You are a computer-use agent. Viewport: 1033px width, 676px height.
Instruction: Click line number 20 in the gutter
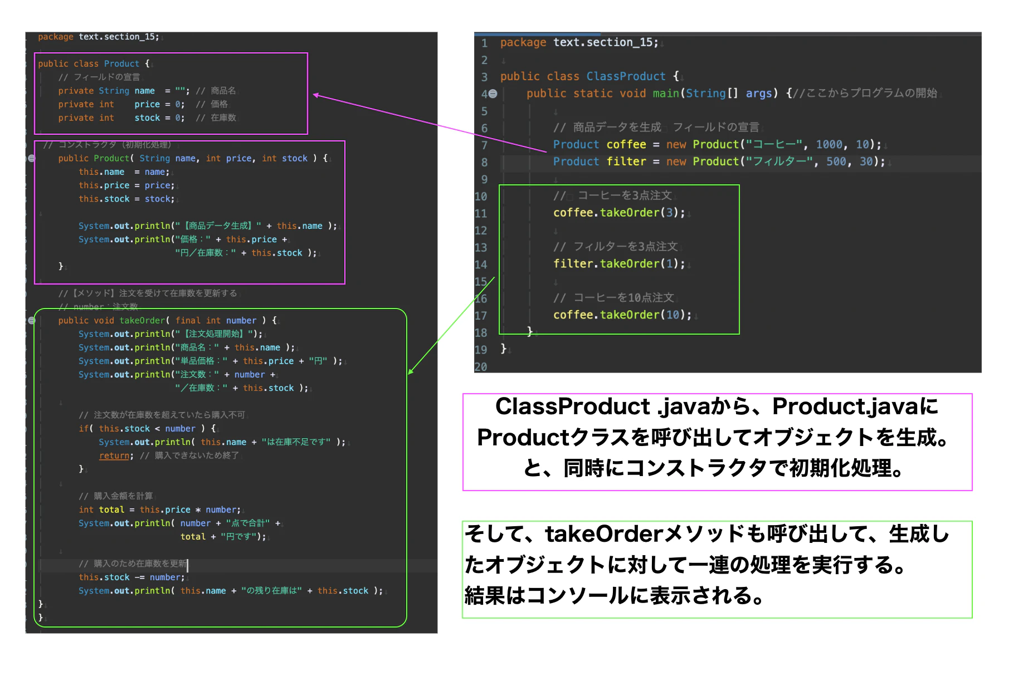click(x=481, y=367)
